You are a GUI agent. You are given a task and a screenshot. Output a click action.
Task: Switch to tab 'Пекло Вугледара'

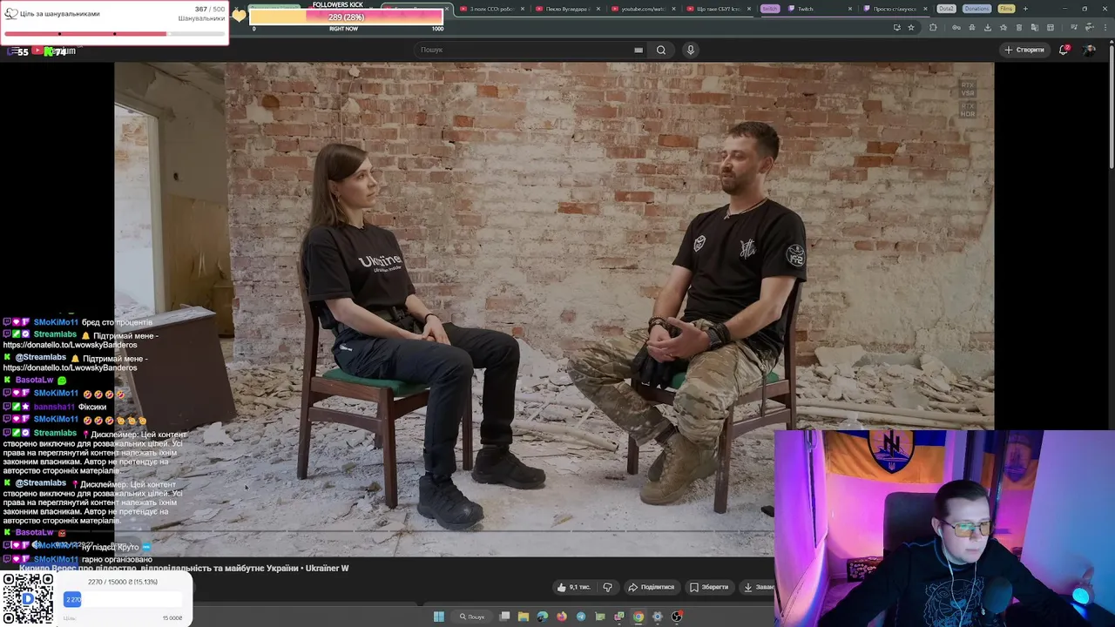[x=568, y=9]
